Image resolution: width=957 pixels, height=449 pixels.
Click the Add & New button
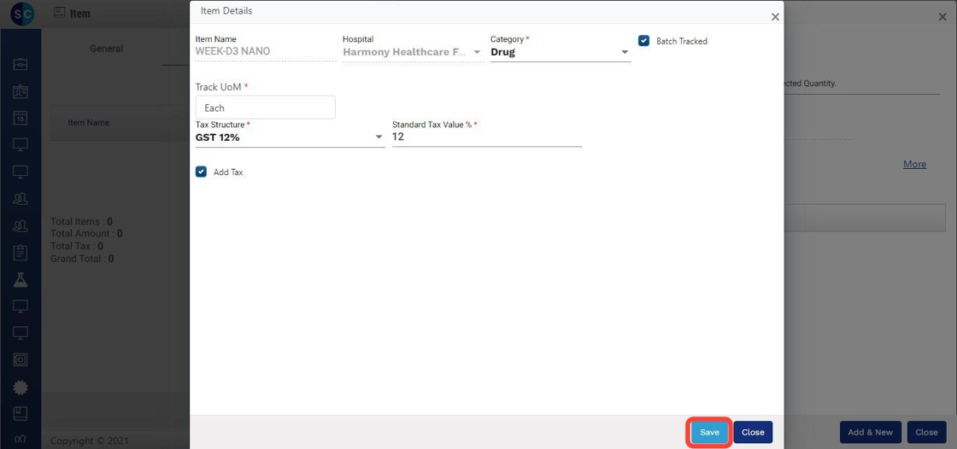[x=870, y=432]
